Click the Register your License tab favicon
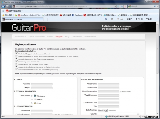This screenshot has width=160, height=119. [3, 19]
